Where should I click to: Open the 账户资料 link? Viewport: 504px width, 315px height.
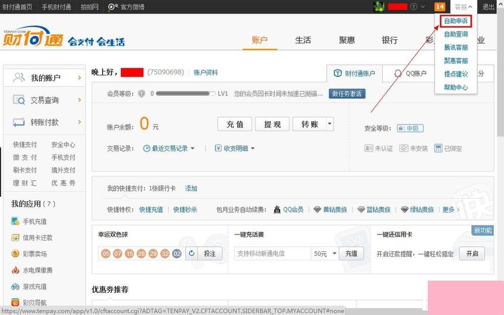[206, 72]
